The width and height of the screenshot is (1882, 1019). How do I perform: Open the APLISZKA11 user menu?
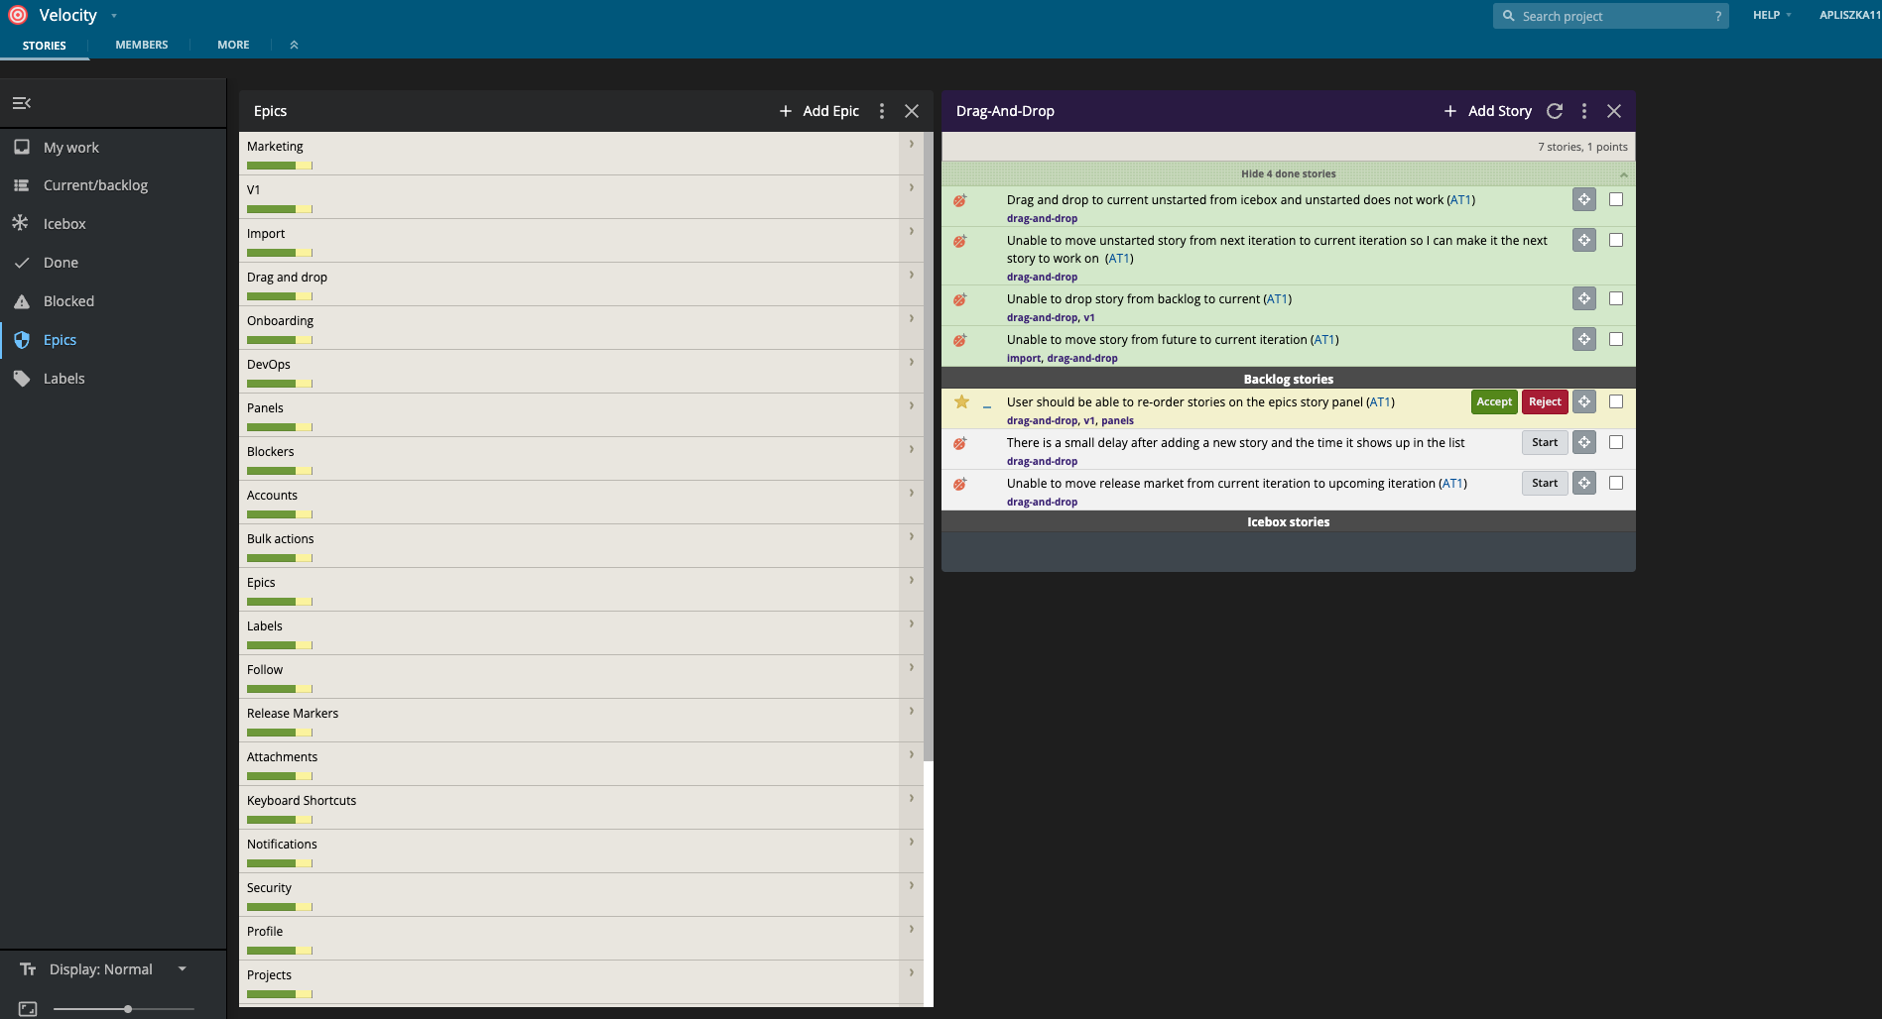point(1849,15)
